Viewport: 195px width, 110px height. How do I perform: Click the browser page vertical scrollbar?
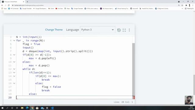click(x=194, y=85)
